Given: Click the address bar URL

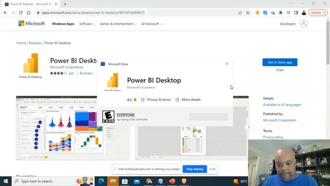Looking at the screenshot, I should pos(93,12).
